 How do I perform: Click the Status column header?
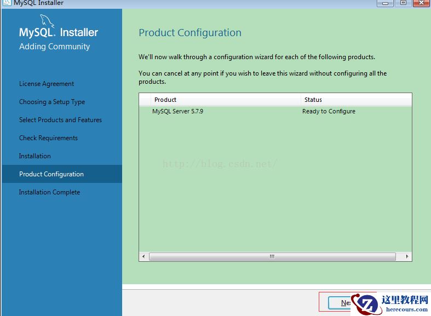click(x=356, y=100)
